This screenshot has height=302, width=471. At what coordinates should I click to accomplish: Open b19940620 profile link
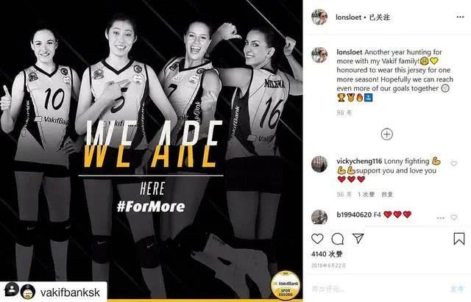click(354, 215)
